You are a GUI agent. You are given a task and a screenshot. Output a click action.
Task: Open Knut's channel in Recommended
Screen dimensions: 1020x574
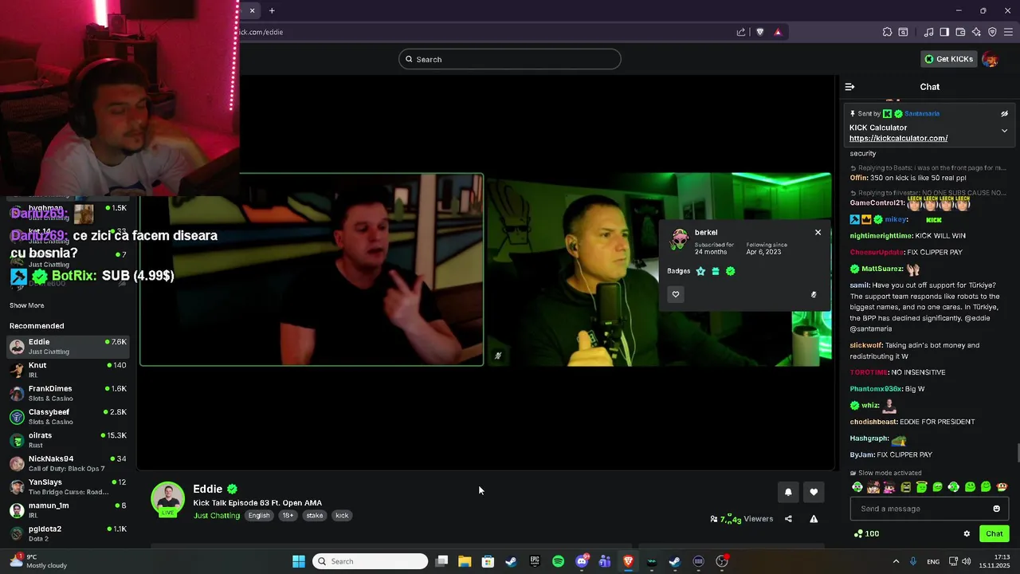68,370
